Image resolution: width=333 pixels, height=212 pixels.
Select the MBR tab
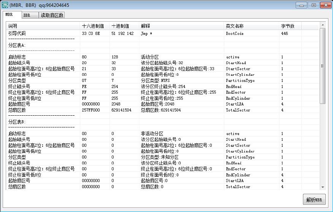10,15
